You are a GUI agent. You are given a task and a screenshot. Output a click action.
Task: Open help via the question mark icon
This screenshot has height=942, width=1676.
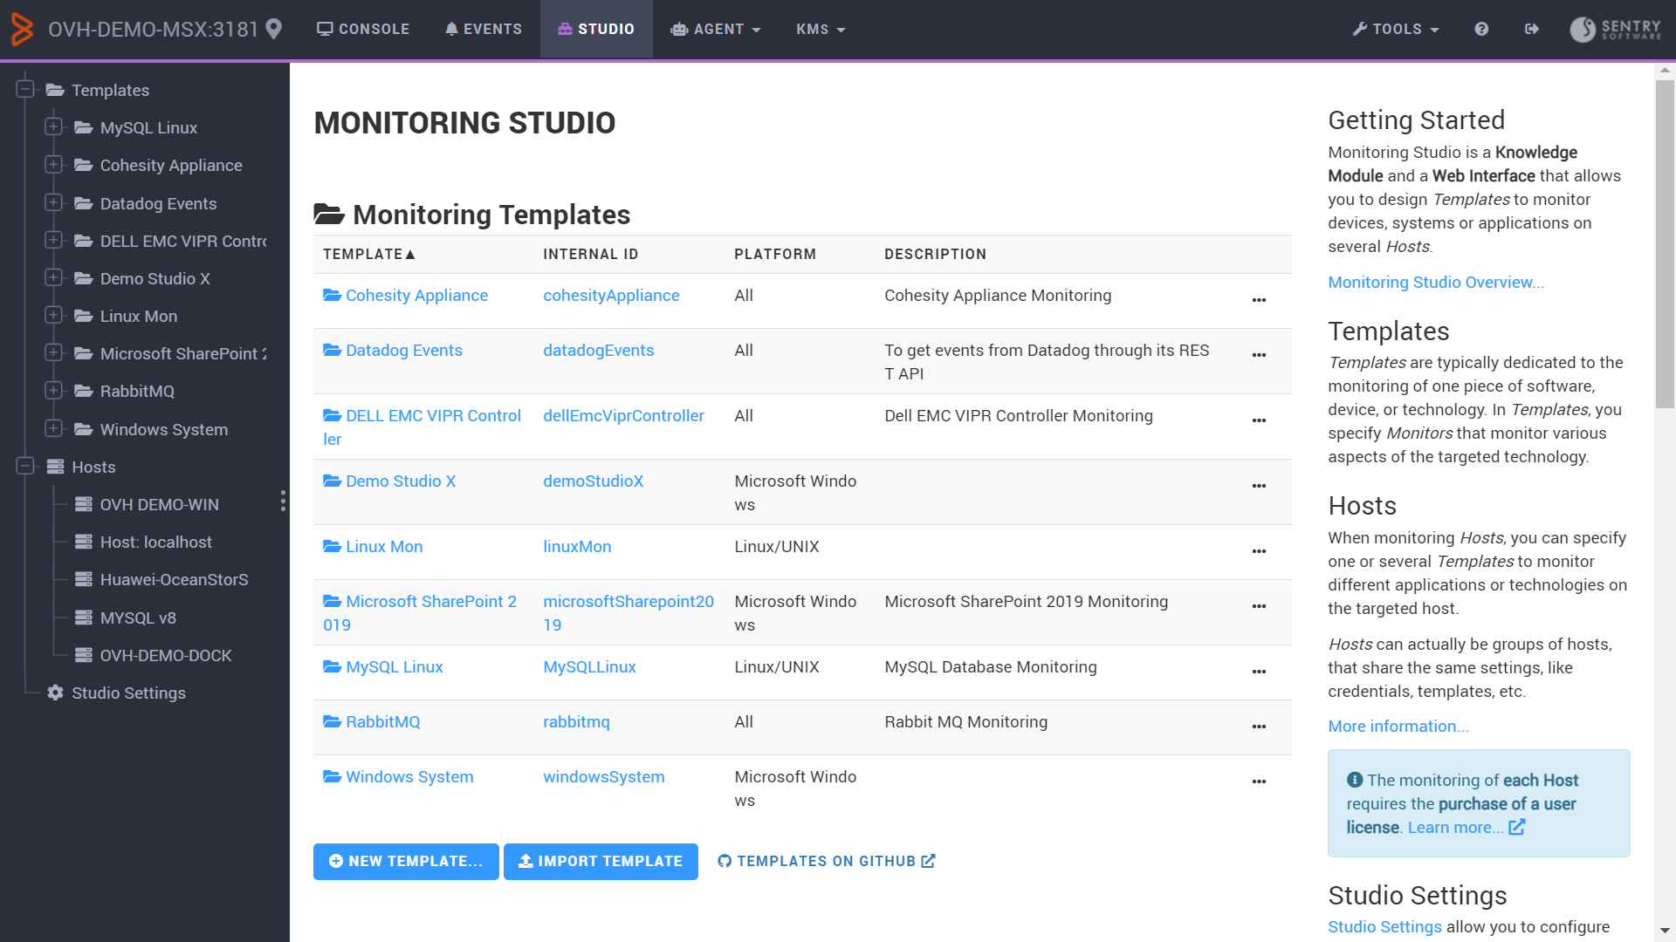(x=1481, y=29)
